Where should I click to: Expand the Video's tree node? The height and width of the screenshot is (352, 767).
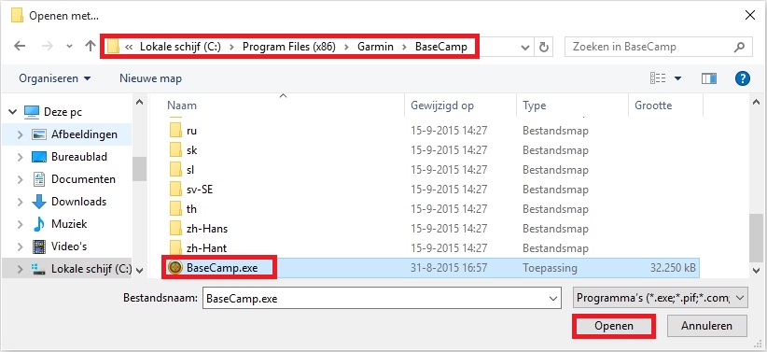click(20, 246)
